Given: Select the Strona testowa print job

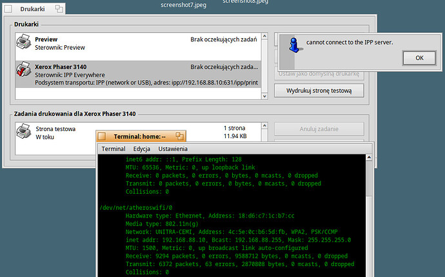Looking at the screenshot, I should pos(55,129).
